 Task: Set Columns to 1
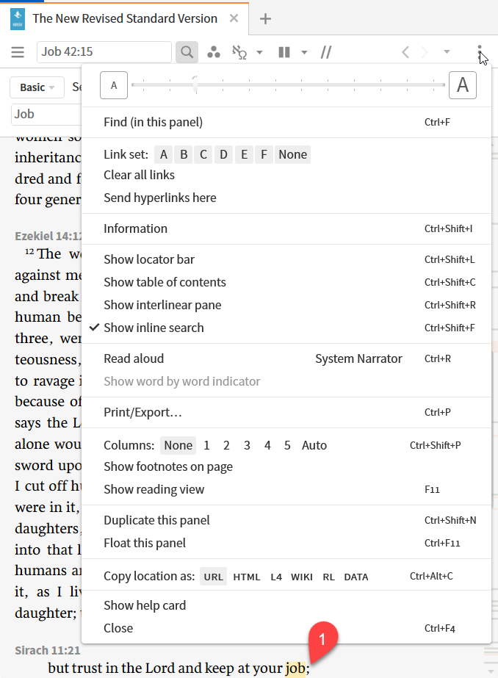point(206,445)
